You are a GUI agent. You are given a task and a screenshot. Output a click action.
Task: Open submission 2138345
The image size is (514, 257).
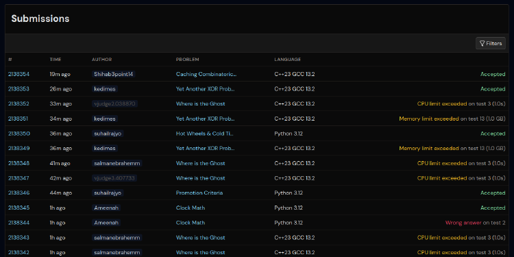click(x=19, y=208)
